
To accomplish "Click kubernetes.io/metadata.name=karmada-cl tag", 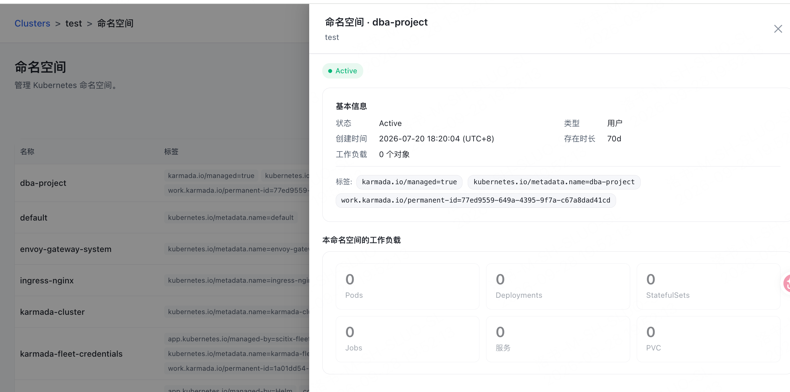I will click(237, 312).
